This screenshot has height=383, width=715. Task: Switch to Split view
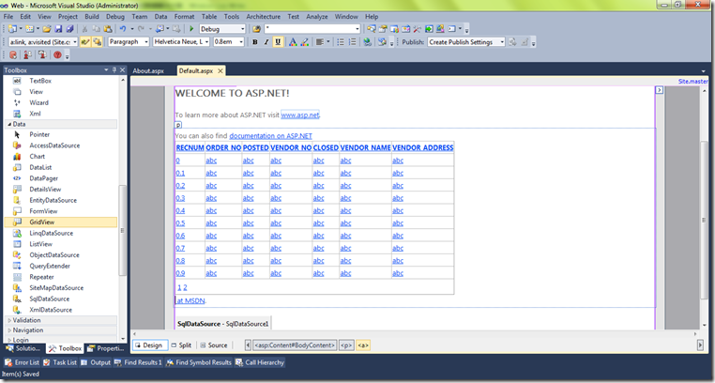click(x=181, y=345)
